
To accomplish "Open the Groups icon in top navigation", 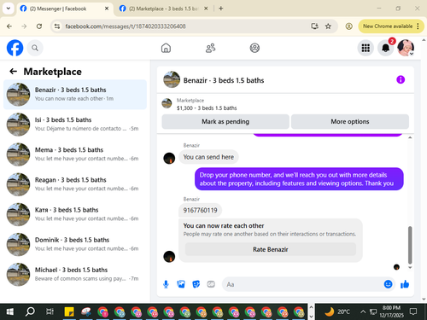I will pos(254,48).
